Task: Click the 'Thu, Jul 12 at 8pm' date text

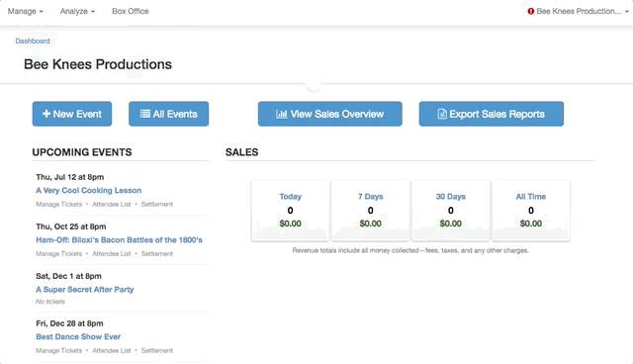Action: [70, 177]
